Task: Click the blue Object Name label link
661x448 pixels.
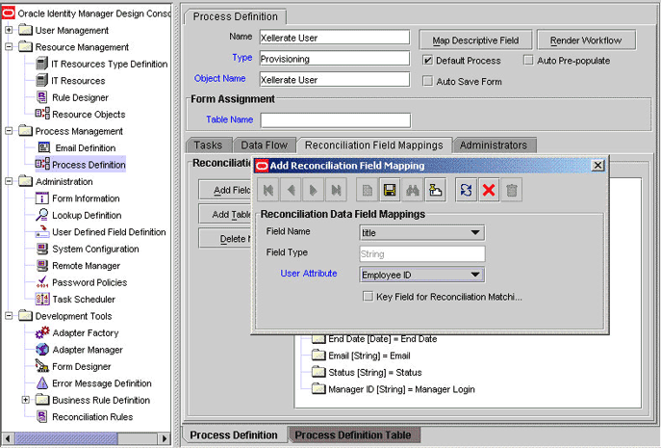Action: (x=220, y=79)
